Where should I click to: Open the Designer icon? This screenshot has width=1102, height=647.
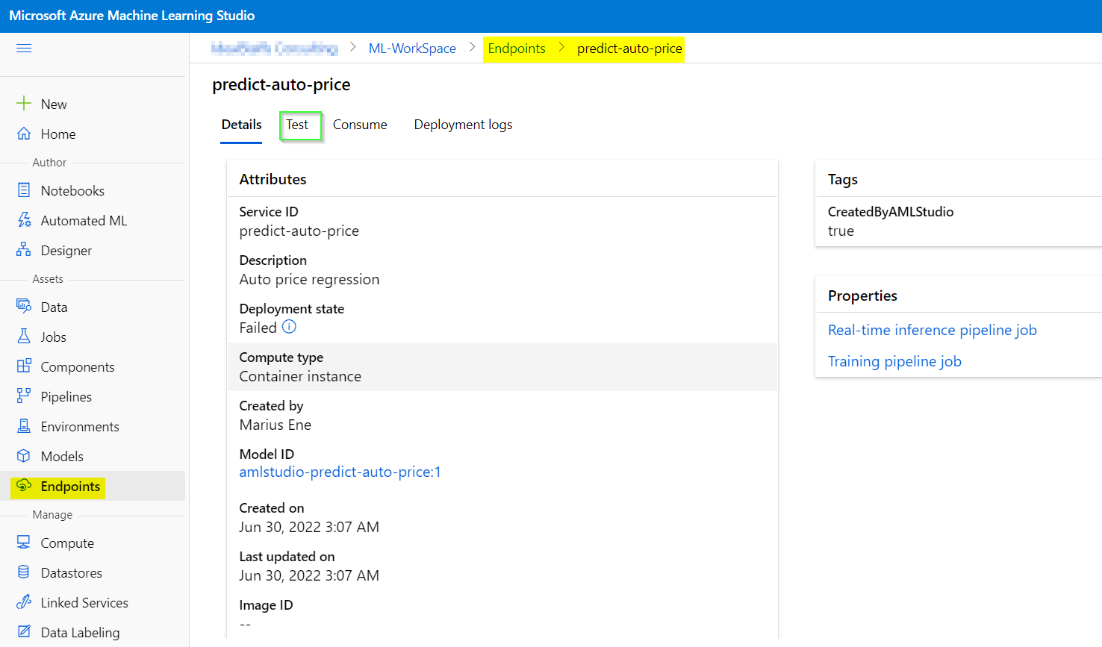tap(24, 250)
